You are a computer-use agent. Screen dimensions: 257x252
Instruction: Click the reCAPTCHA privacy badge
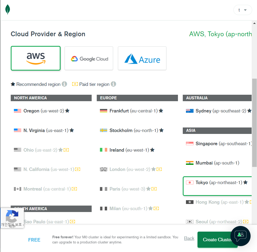click(12, 218)
